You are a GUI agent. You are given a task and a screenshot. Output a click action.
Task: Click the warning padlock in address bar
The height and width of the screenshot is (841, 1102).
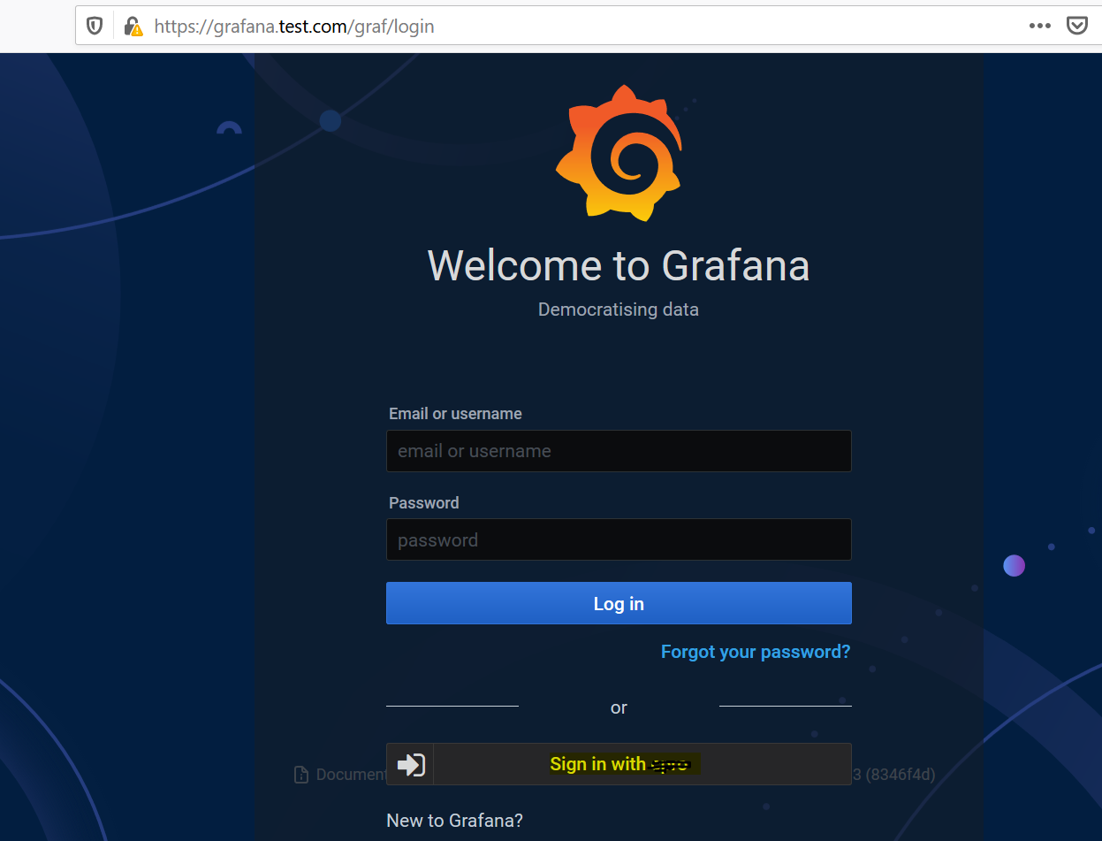tap(131, 26)
